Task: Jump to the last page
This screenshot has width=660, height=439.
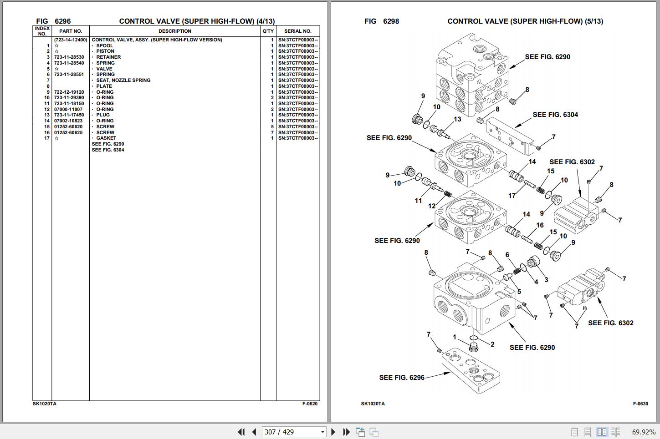Action: (346, 432)
